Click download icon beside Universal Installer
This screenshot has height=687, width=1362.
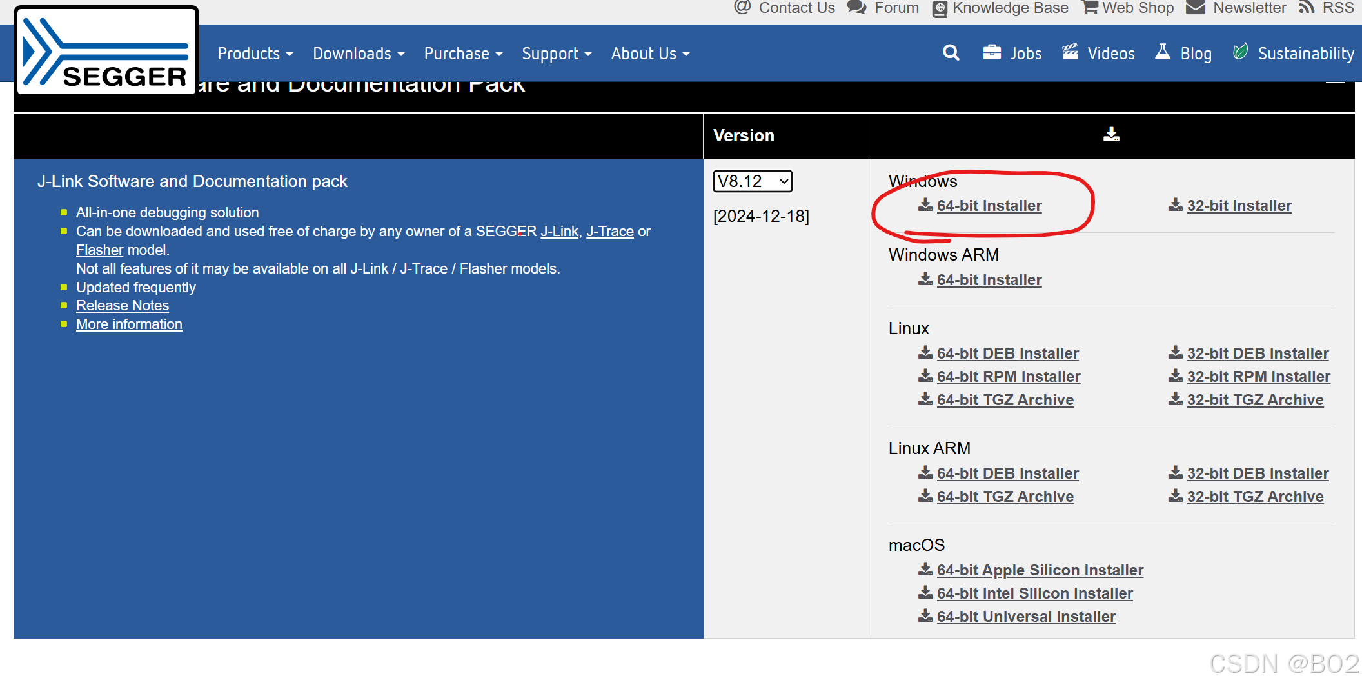click(x=925, y=615)
